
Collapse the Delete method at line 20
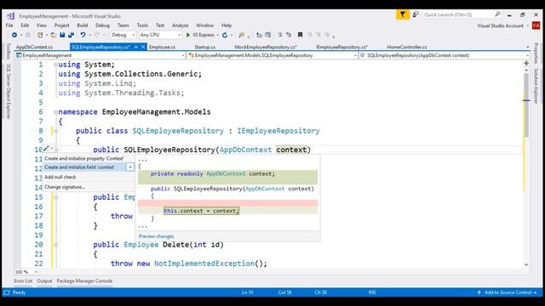55,245
